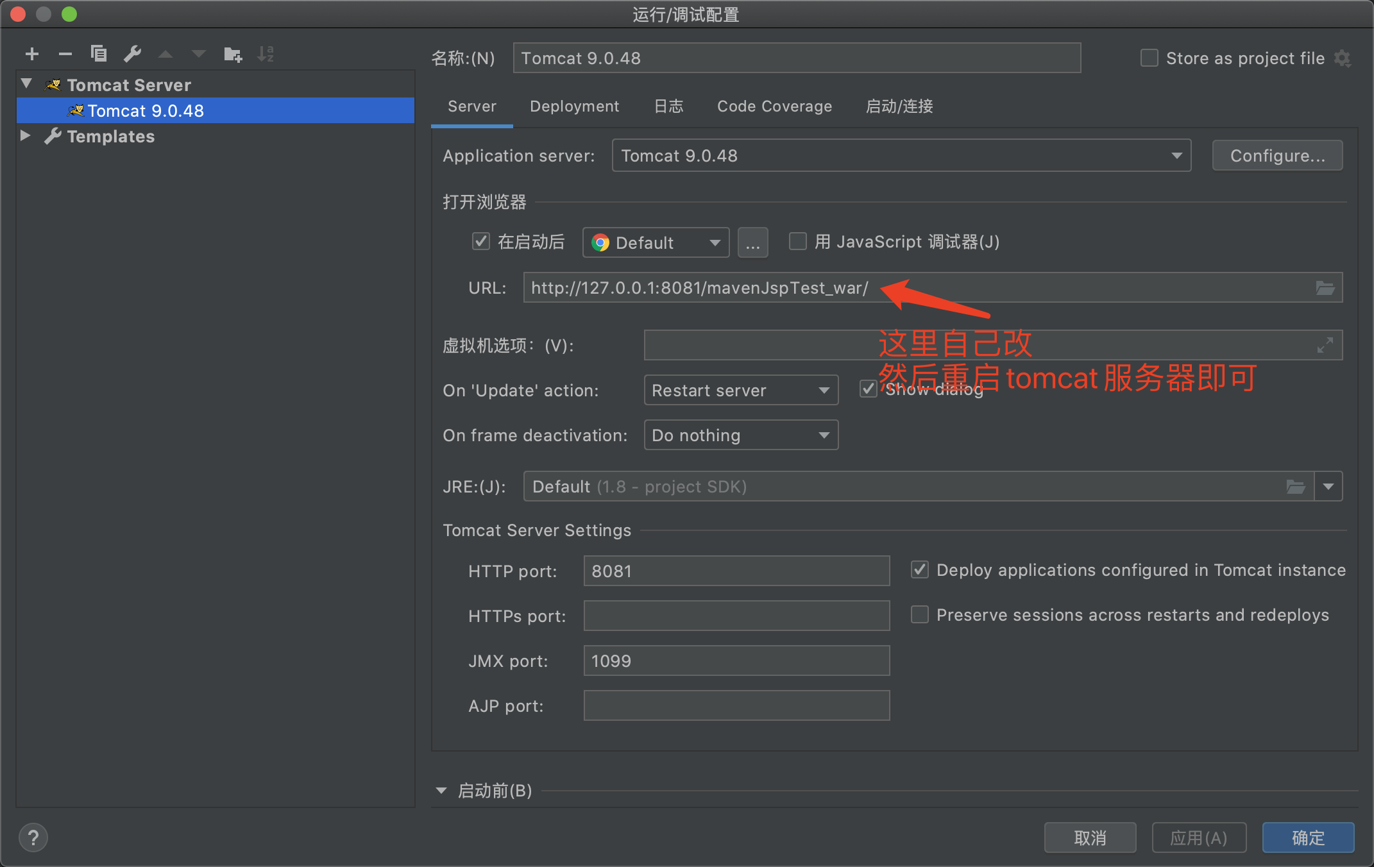Add a new run configuration with plus icon
Image resolution: width=1374 pixels, height=867 pixels.
coord(32,55)
